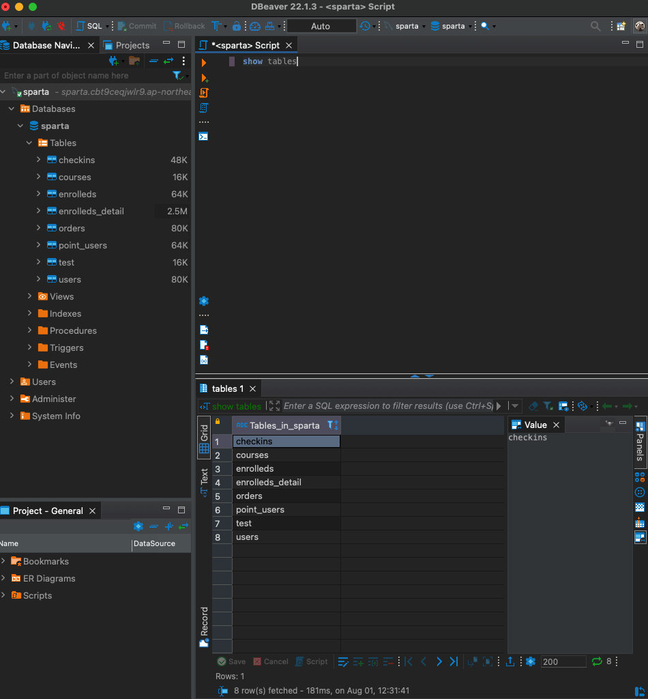Run SQL in new tab (play-plus icon)
648x699 pixels.
tap(205, 78)
